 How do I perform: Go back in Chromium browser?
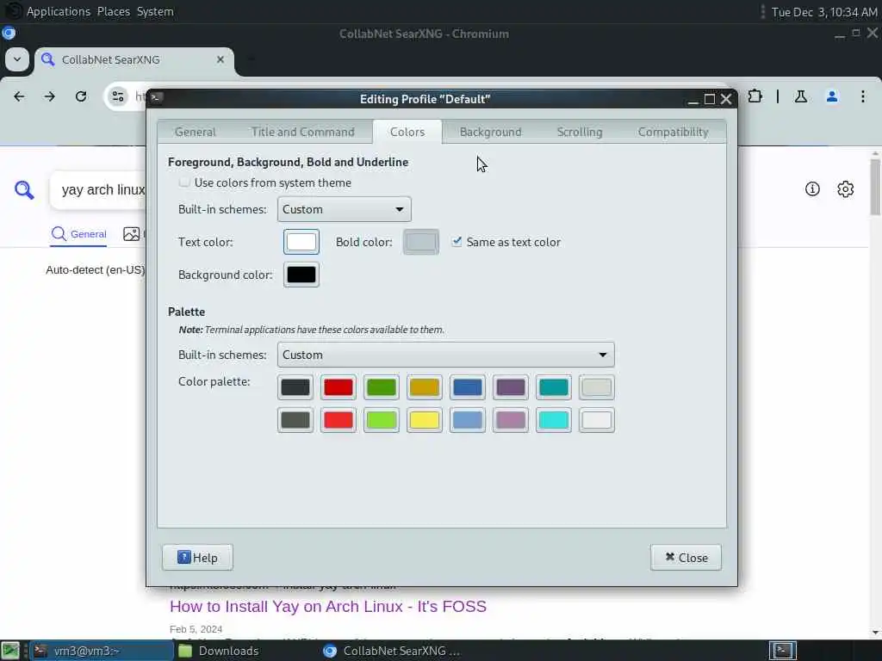tap(19, 96)
